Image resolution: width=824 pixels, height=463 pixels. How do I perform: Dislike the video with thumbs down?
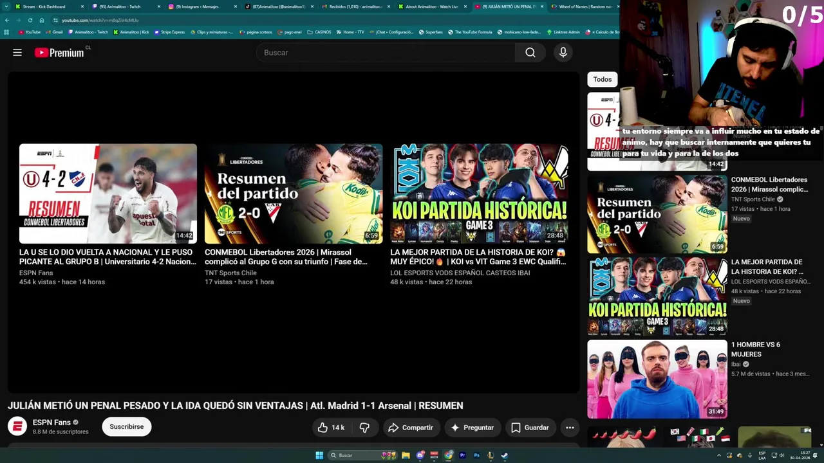coord(364,428)
